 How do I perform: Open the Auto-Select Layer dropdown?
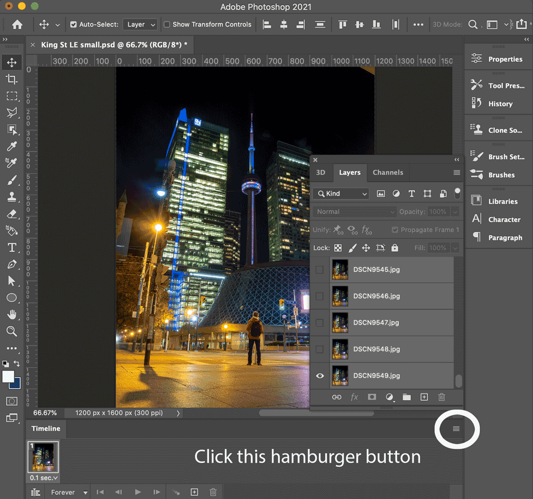pyautogui.click(x=141, y=25)
